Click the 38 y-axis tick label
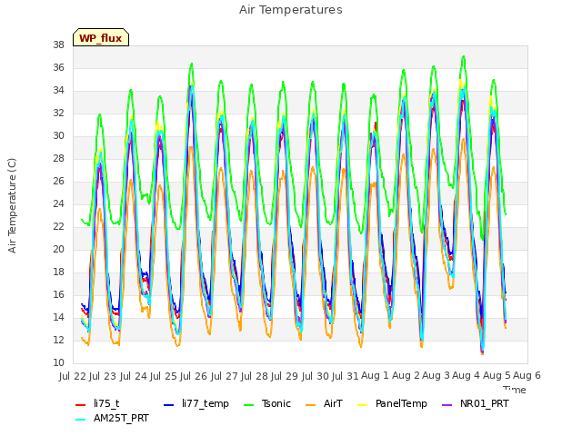The height and width of the screenshot is (436, 582). click(58, 45)
